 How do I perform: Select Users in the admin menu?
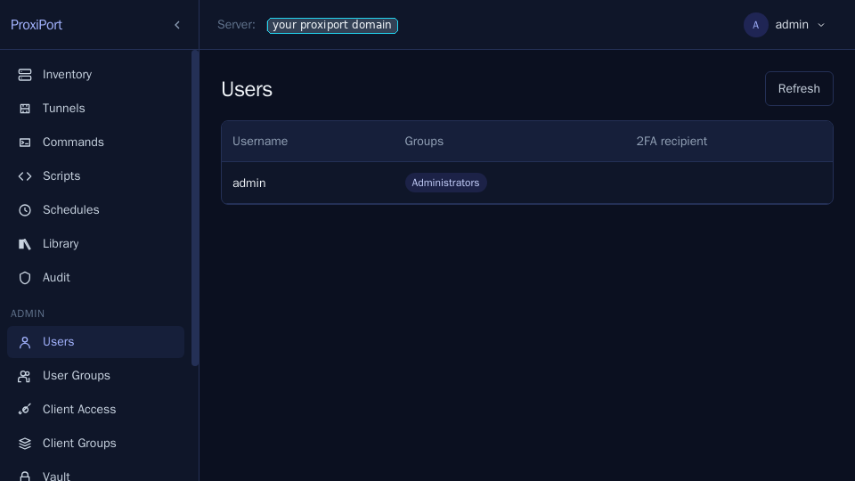point(95,342)
